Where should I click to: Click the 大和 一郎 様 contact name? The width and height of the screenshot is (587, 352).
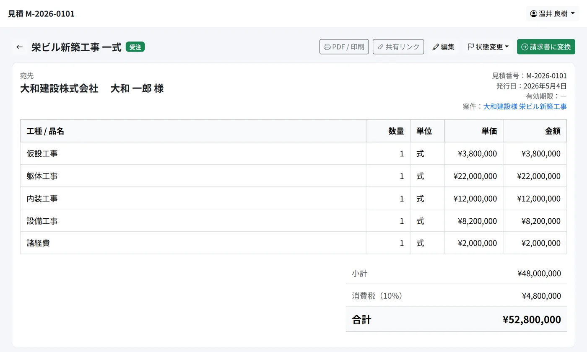coord(137,88)
